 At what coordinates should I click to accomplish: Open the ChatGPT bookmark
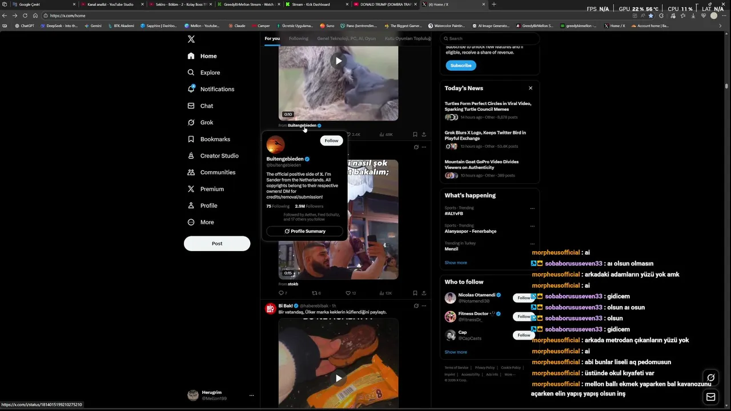(x=25, y=26)
